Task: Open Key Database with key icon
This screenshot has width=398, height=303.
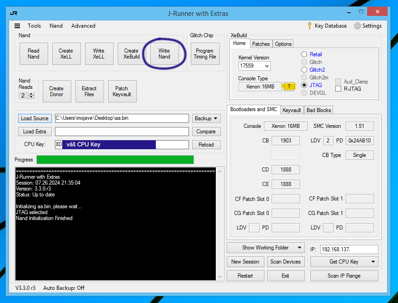Action: click(x=327, y=26)
